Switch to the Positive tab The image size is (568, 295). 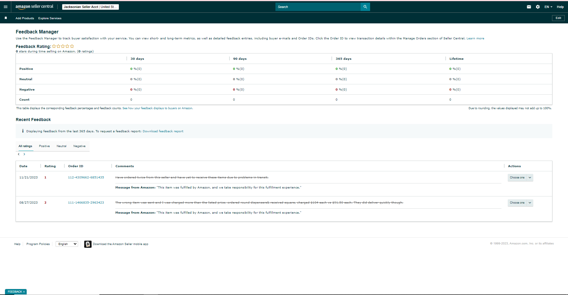[44, 146]
